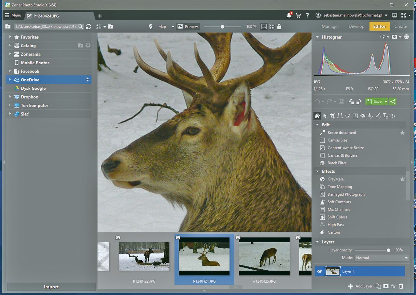Open the Tone Mapping effect
This screenshot has width=416, height=295.
[x=340, y=187]
